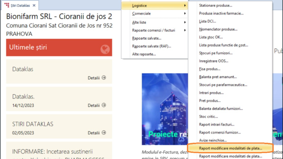Expand arrow next to Rapoarte comenzi / facturi
The image size is (283, 159).
[x=185, y=30]
